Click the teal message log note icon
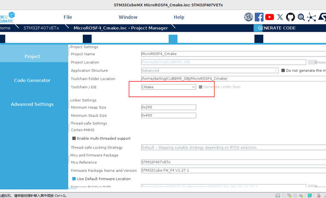The width and height of the screenshot is (326, 198). (310, 195)
